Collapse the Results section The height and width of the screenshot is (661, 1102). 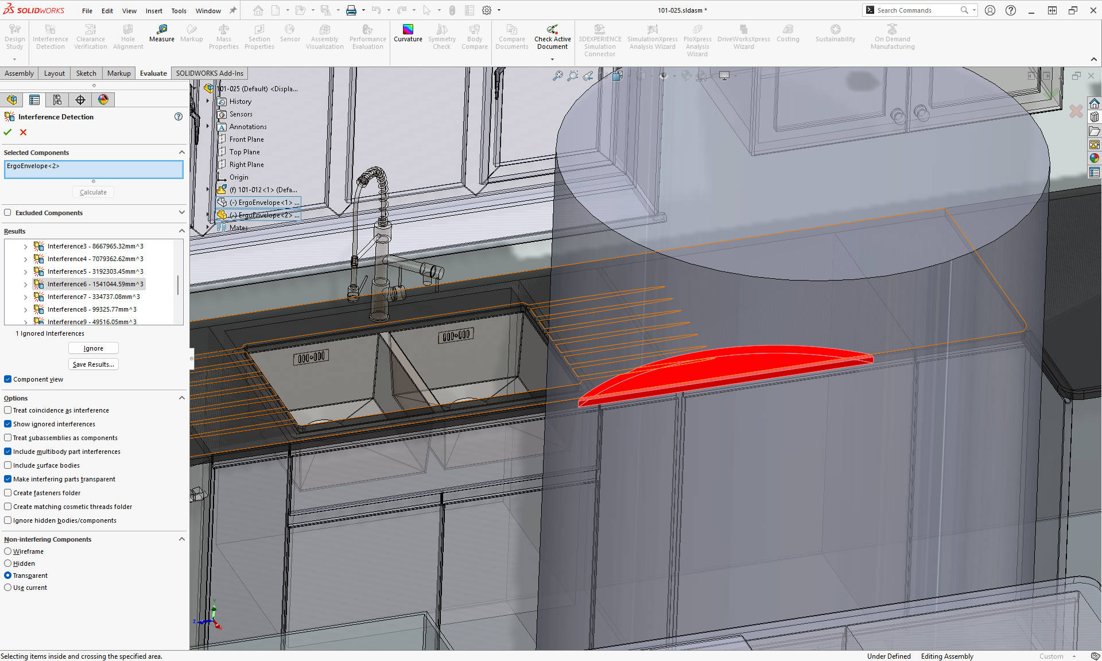click(182, 231)
